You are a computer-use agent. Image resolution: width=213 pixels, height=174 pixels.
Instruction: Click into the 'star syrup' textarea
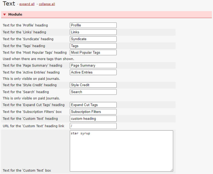(121, 151)
